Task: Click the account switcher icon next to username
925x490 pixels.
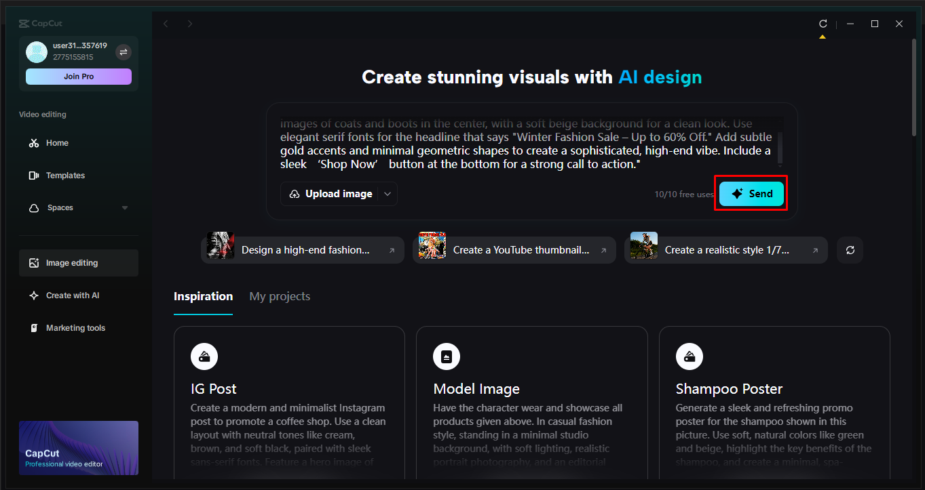Action: click(123, 52)
